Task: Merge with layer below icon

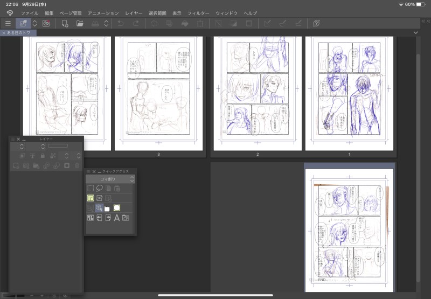Action: pyautogui.click(x=57, y=166)
